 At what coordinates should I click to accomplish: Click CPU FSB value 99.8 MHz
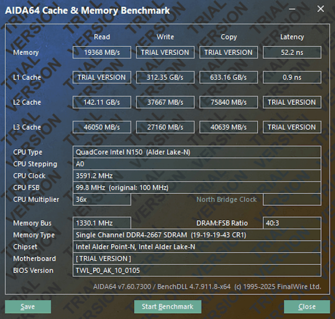tap(197, 187)
